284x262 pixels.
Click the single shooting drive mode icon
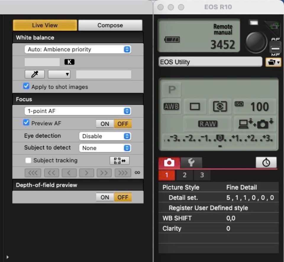click(x=195, y=106)
